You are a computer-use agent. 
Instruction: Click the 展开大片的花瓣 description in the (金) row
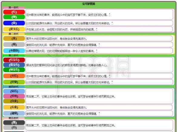(57, 39)
